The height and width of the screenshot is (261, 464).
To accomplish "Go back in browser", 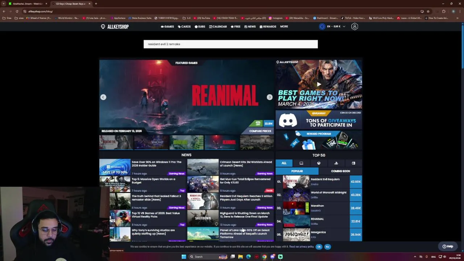I will tap(4, 11).
